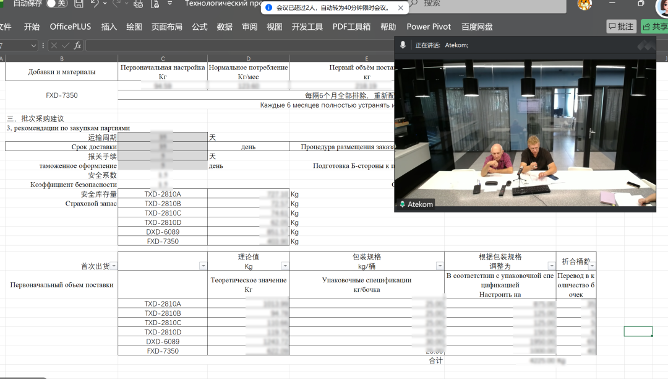This screenshot has width=668, height=379.
Task: Select cell 'Срок доставки'
Action: (x=61, y=147)
